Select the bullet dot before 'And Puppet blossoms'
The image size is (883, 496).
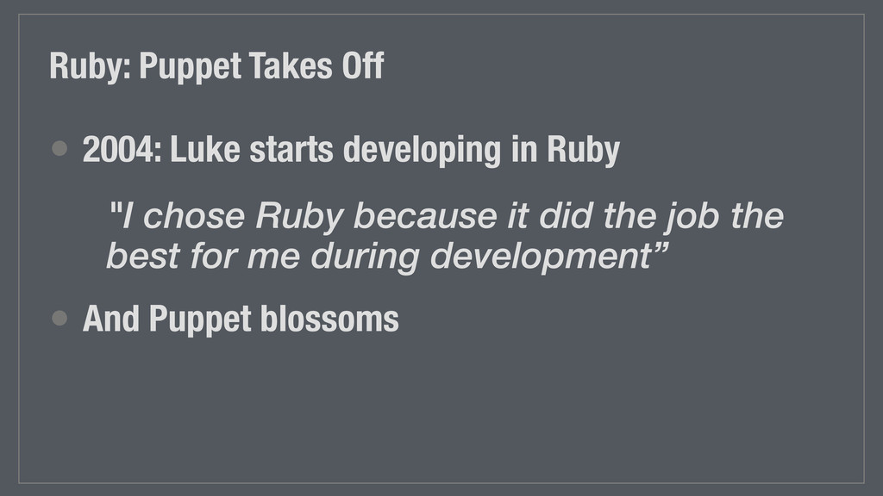point(59,318)
